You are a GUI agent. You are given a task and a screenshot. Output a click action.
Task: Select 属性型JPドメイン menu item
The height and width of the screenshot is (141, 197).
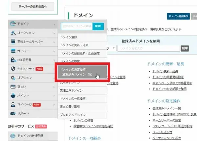(x=82, y=90)
